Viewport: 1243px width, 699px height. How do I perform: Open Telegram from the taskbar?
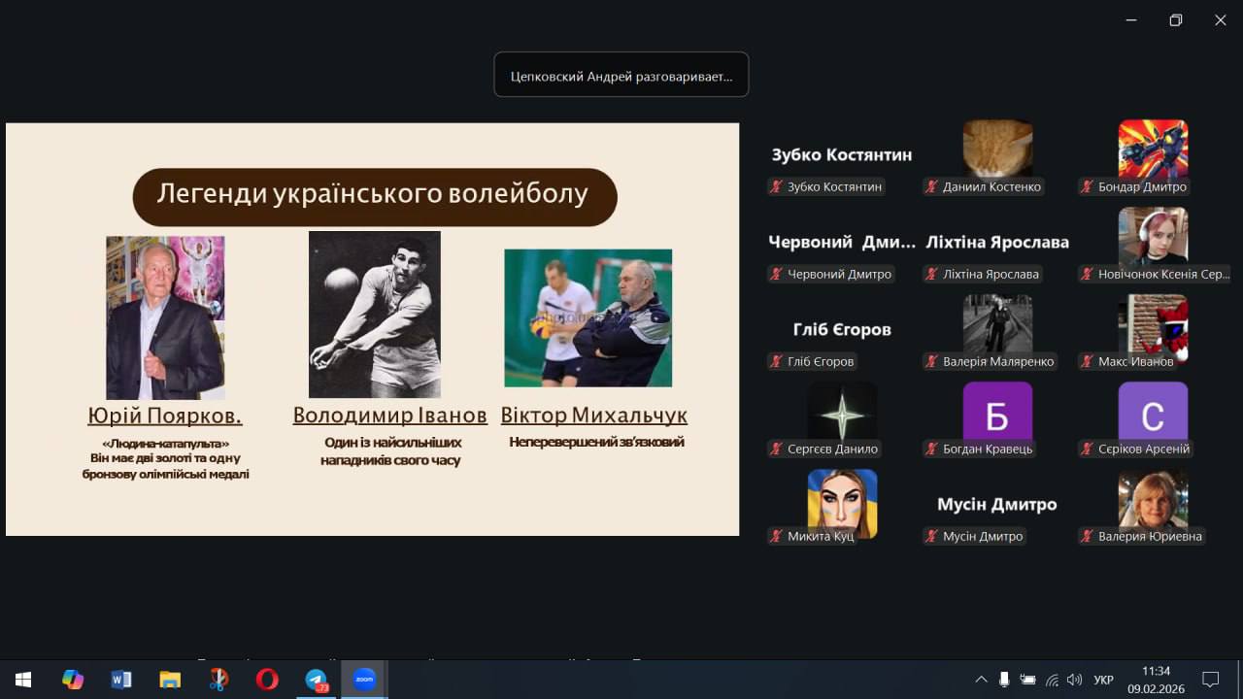[316, 680]
